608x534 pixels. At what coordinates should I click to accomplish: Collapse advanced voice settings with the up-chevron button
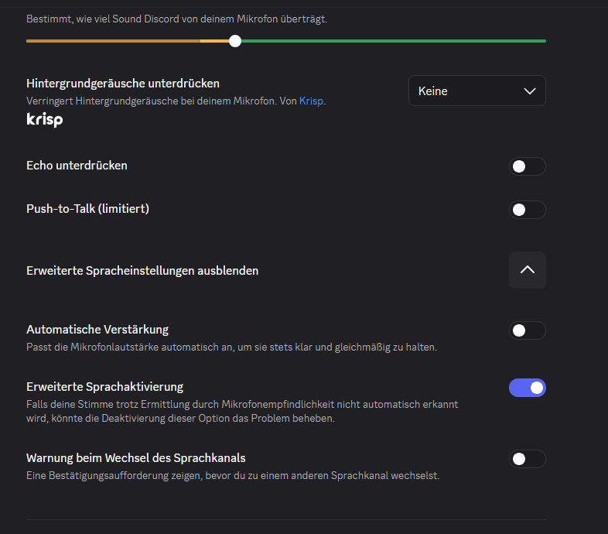coord(527,270)
